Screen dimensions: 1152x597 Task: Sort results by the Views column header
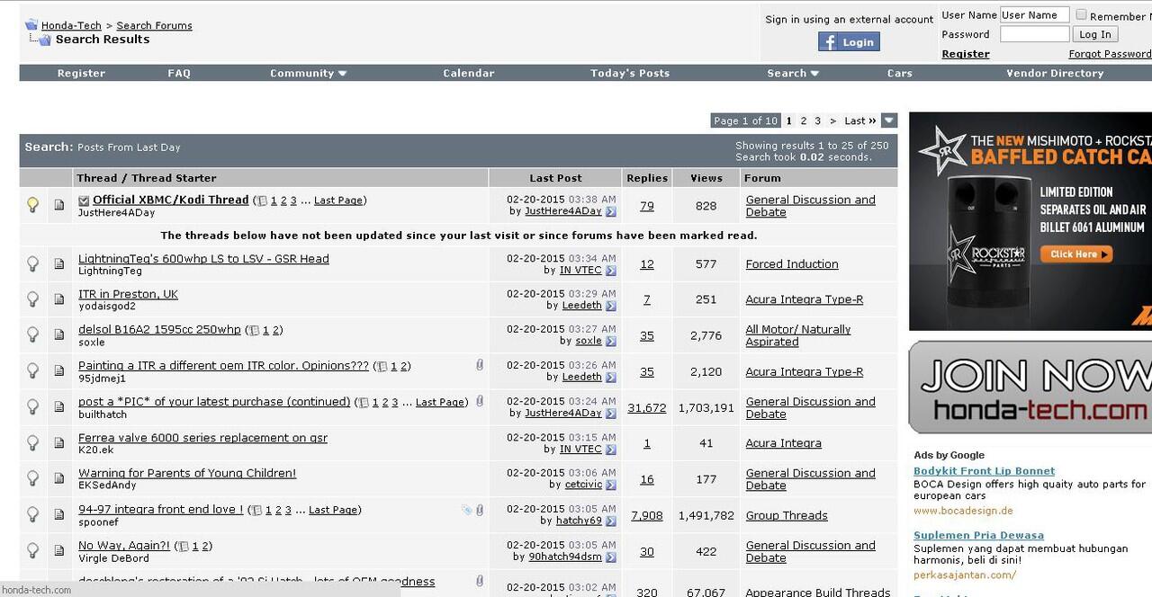tap(706, 178)
